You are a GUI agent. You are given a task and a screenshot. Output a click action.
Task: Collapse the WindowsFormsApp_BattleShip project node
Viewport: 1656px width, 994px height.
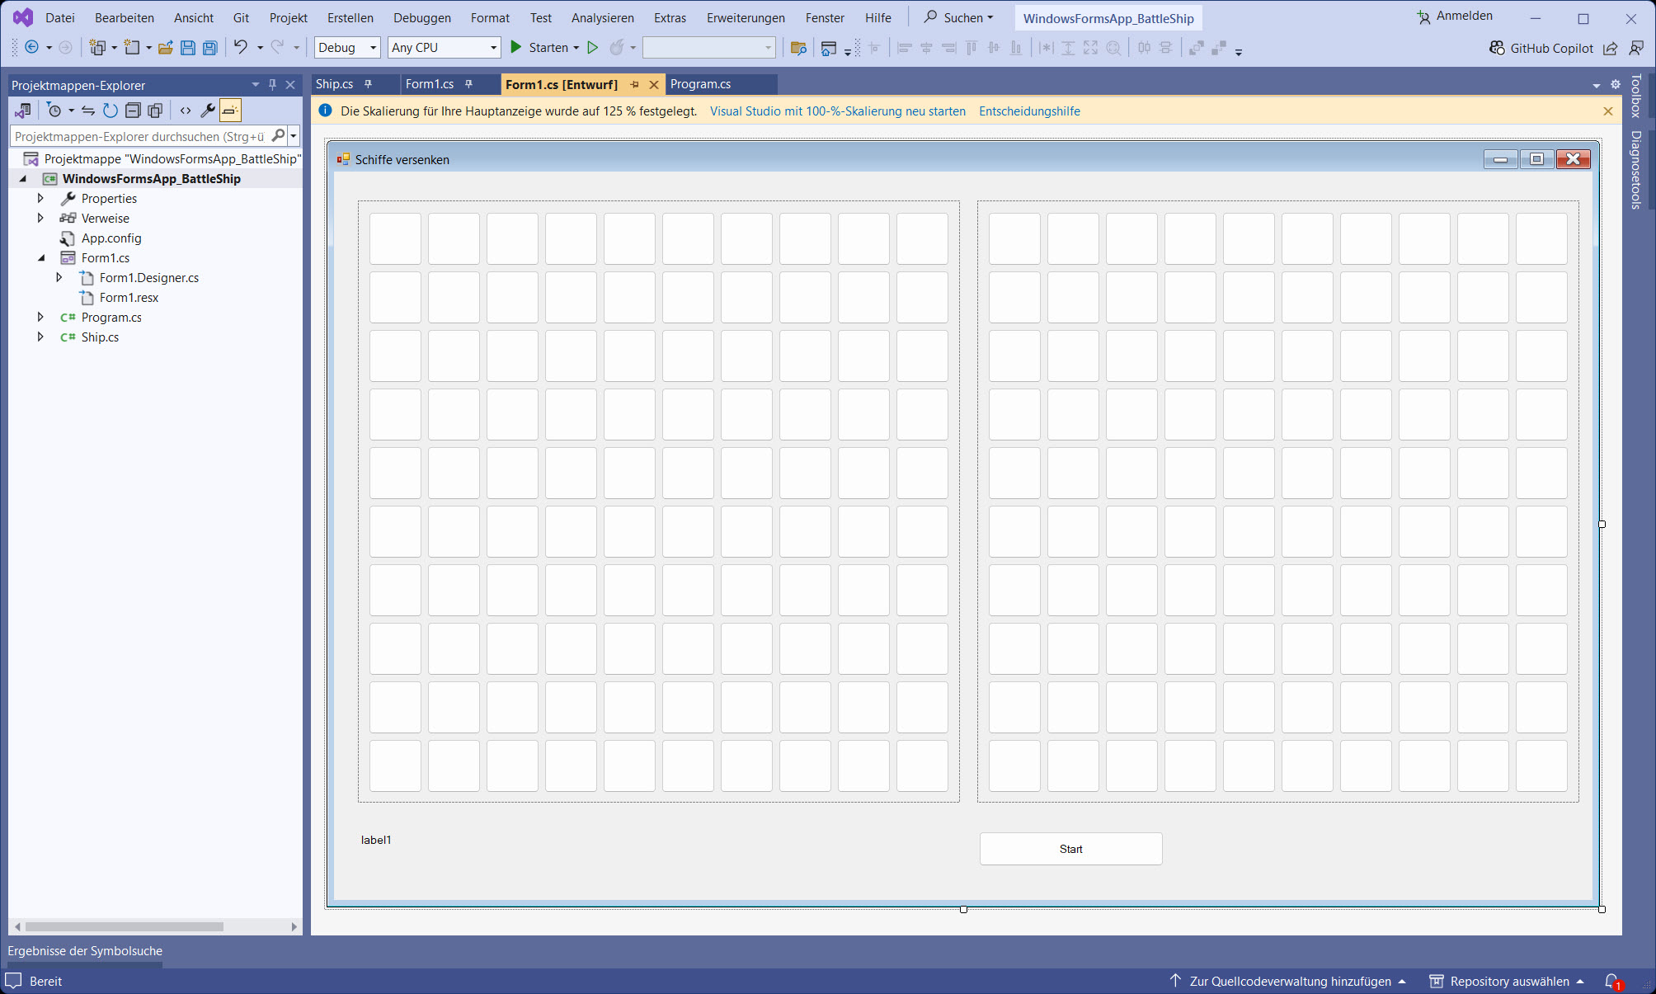(x=22, y=178)
